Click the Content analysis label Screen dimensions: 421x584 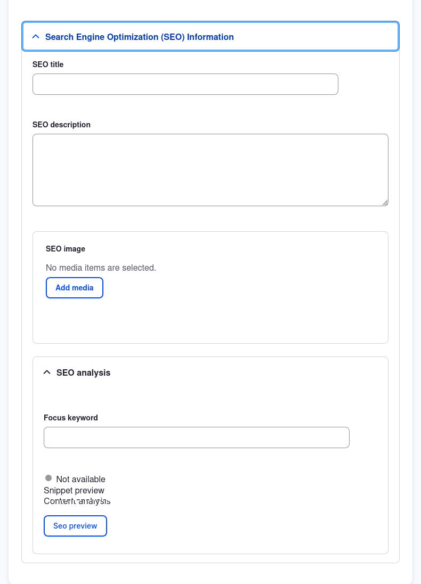[x=77, y=501]
